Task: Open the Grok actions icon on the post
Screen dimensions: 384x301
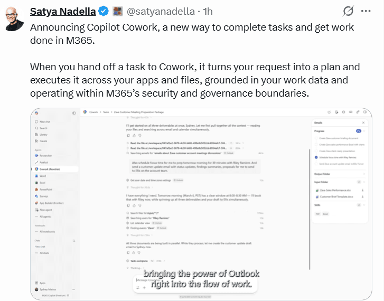Action: [348, 11]
